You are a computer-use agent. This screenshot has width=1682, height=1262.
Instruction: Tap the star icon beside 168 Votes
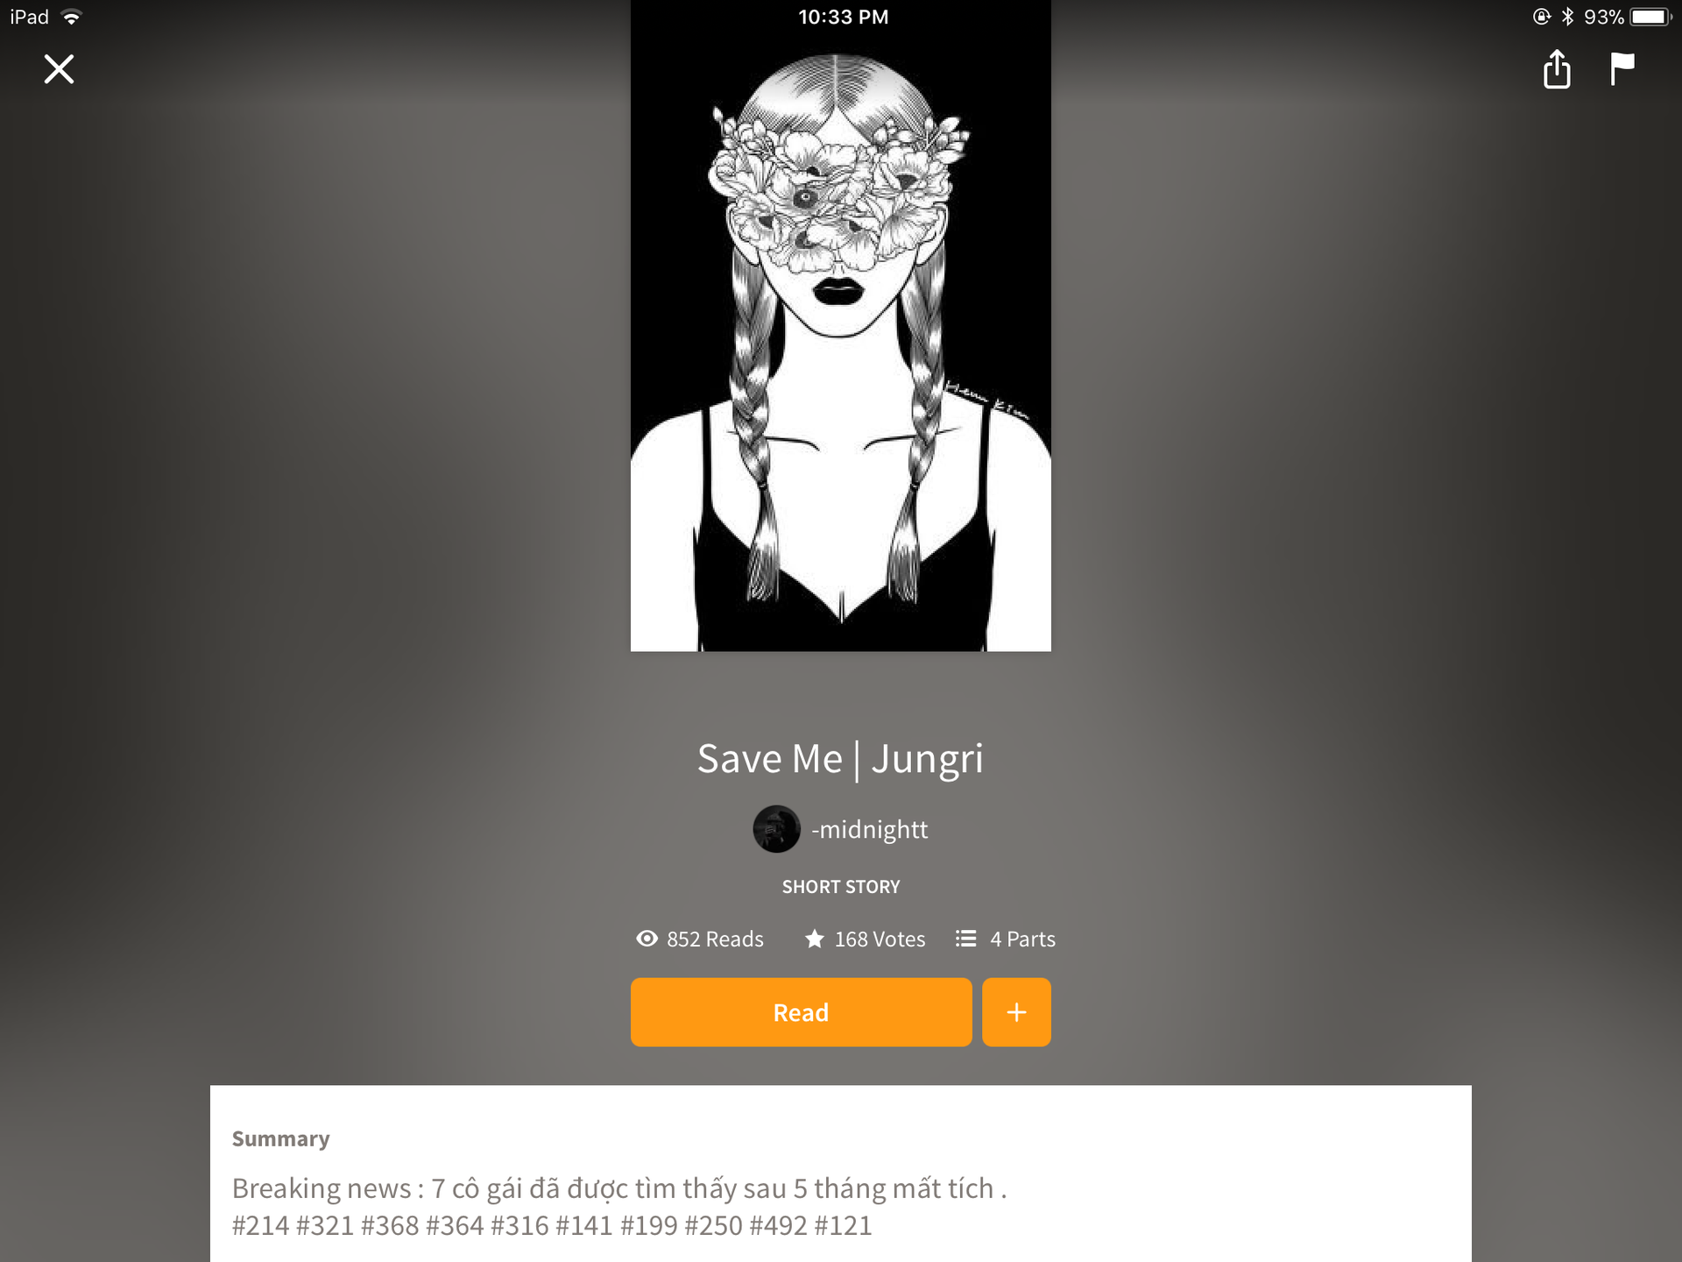pos(814,939)
